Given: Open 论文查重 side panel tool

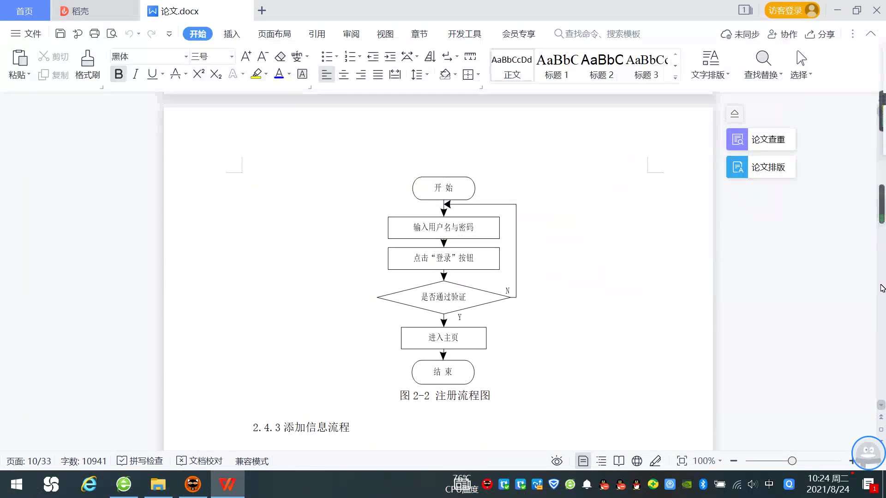Looking at the screenshot, I should point(761,139).
